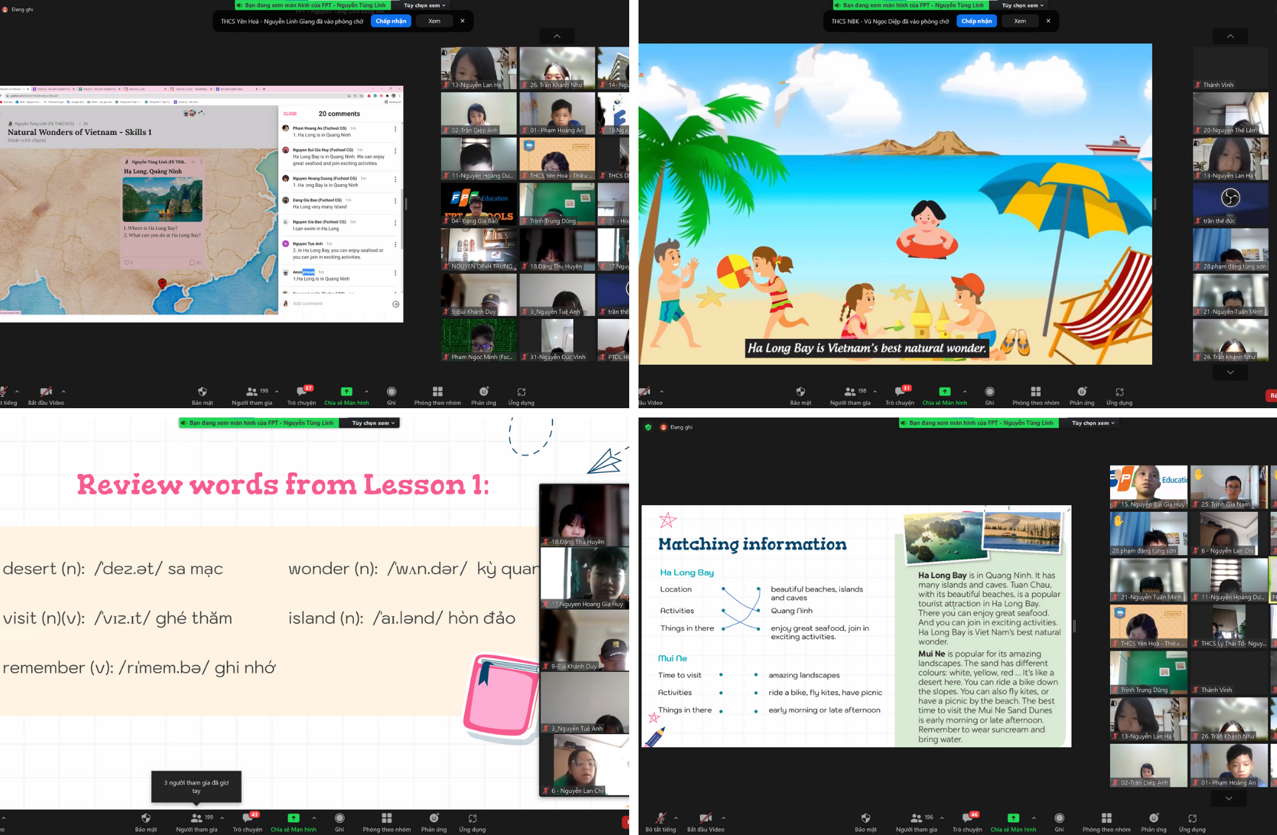Open Phản ứng reactions in Padlet-sharing window

pos(484,396)
